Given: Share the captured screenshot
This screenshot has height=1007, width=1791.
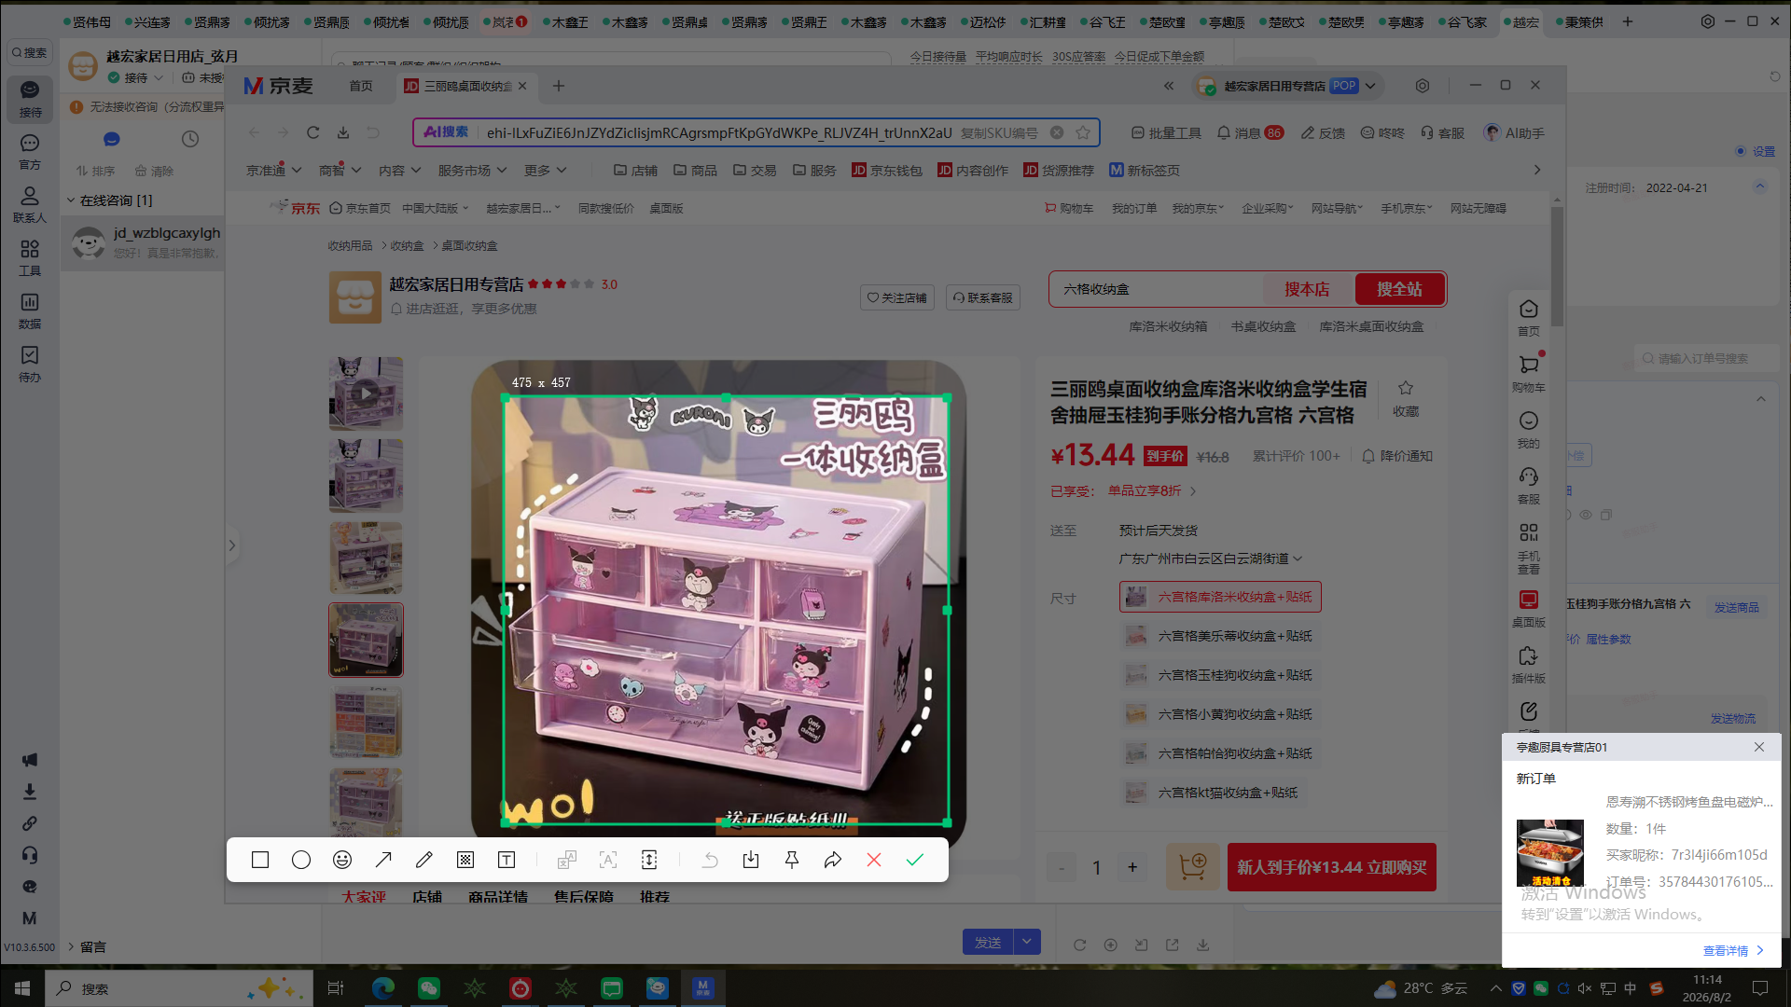Looking at the screenshot, I should pos(833,860).
